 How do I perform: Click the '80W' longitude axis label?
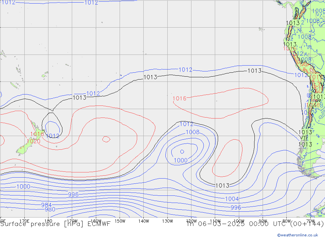click(287, 221)
